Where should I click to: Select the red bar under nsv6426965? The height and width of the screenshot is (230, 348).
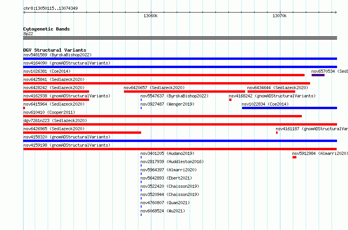tap(82, 133)
